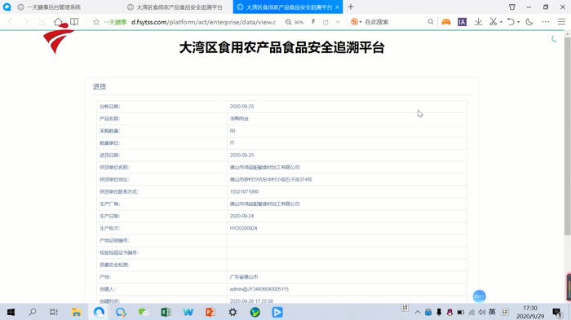Go forward to next page
571x320 pixels.
pyautogui.click(x=26, y=22)
